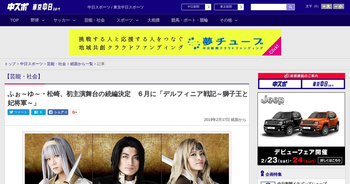The height and width of the screenshot is (184, 350).
Task: Click the 夢チューブ crowdfunding banner
Action: 175,42
